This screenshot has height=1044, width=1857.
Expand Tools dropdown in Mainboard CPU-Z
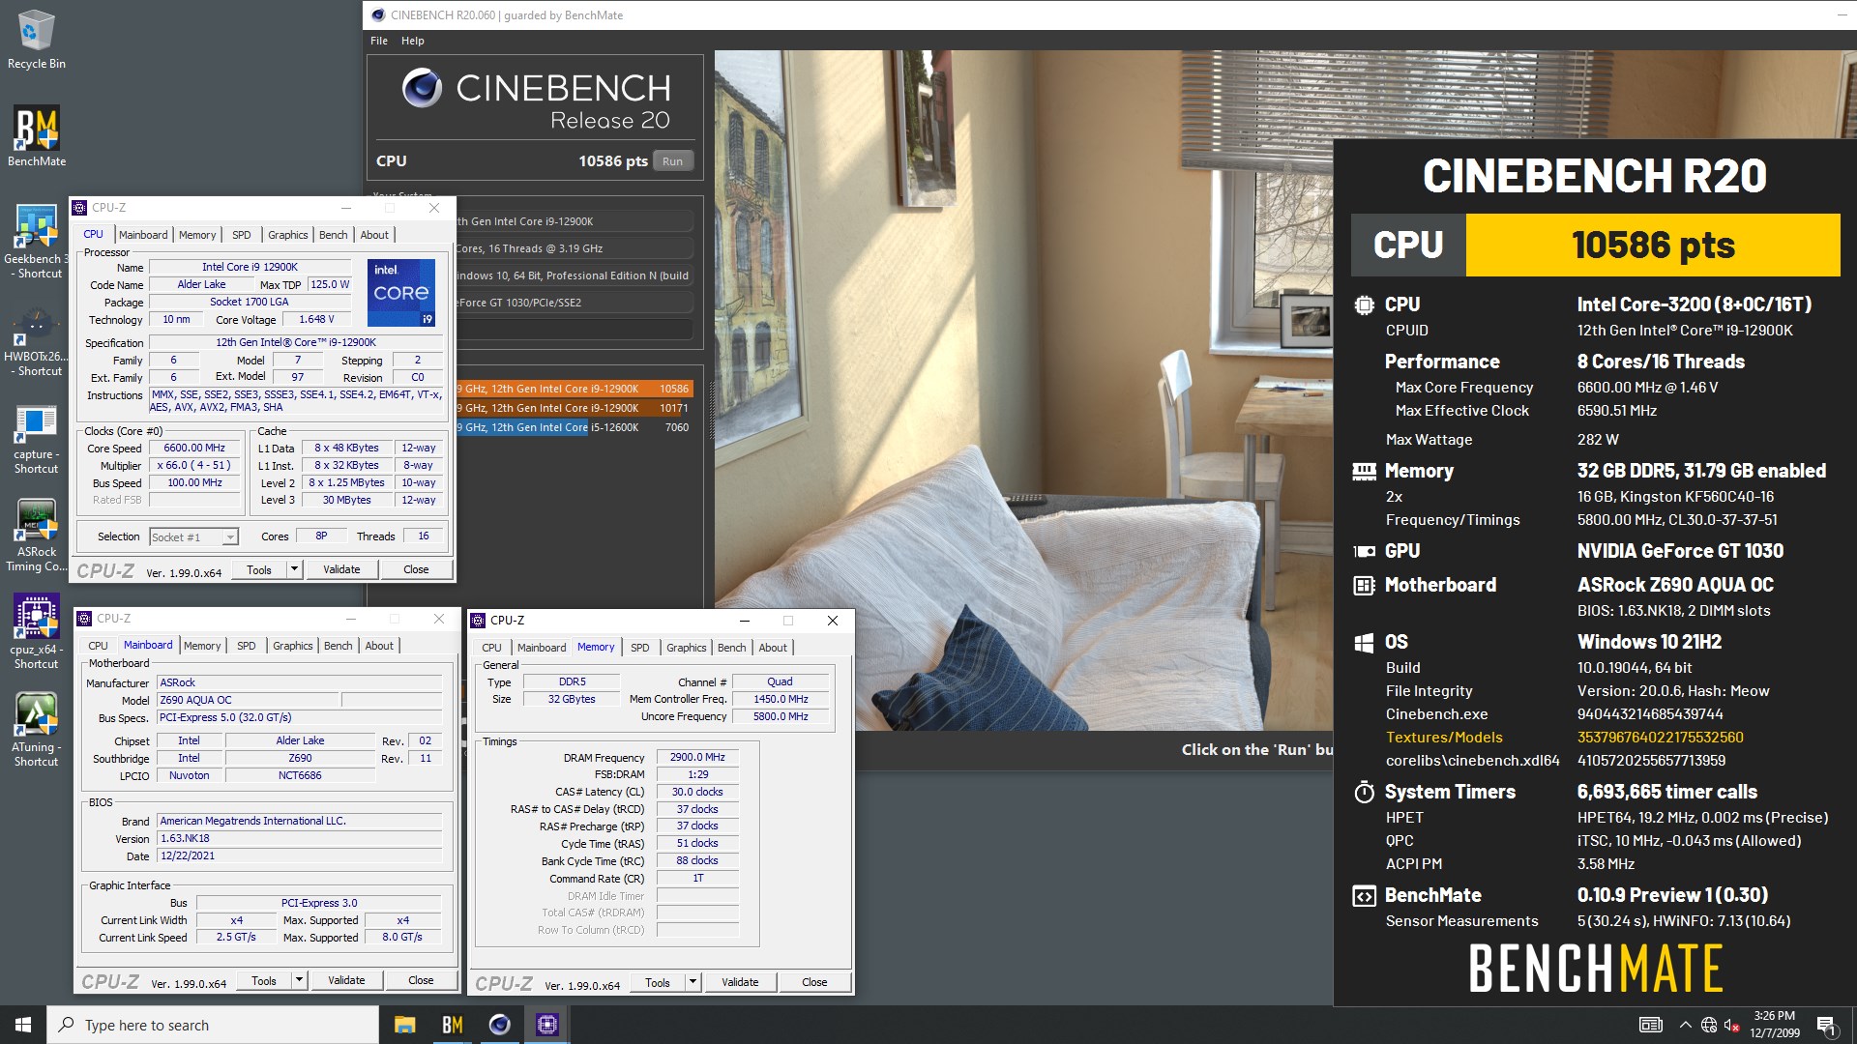coord(299,981)
